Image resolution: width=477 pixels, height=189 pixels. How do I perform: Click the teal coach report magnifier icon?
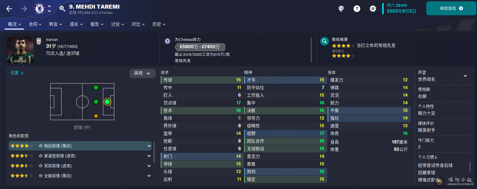pos(324,41)
